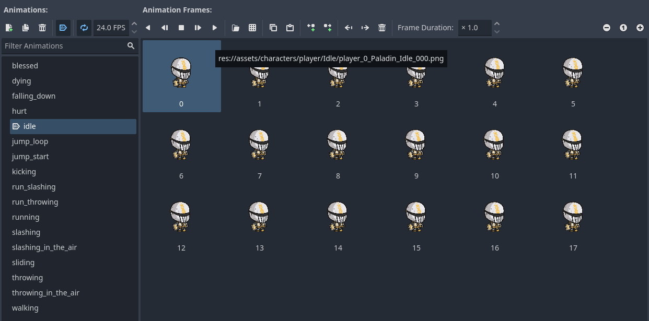This screenshot has height=321, width=649.
Task: Zoom out frames with minus icon
Action: click(607, 28)
